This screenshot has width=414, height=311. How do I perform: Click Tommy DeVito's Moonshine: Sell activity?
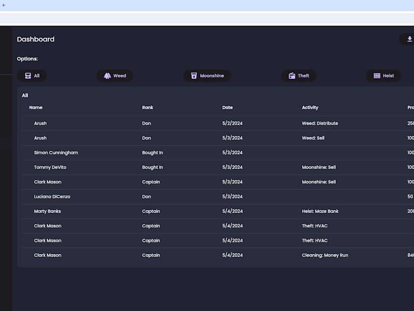coord(319,167)
